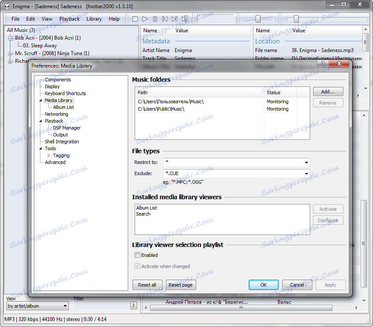This screenshot has width=373, height=327.
Task: Click the seek bar slider handle
Action: (296, 19)
